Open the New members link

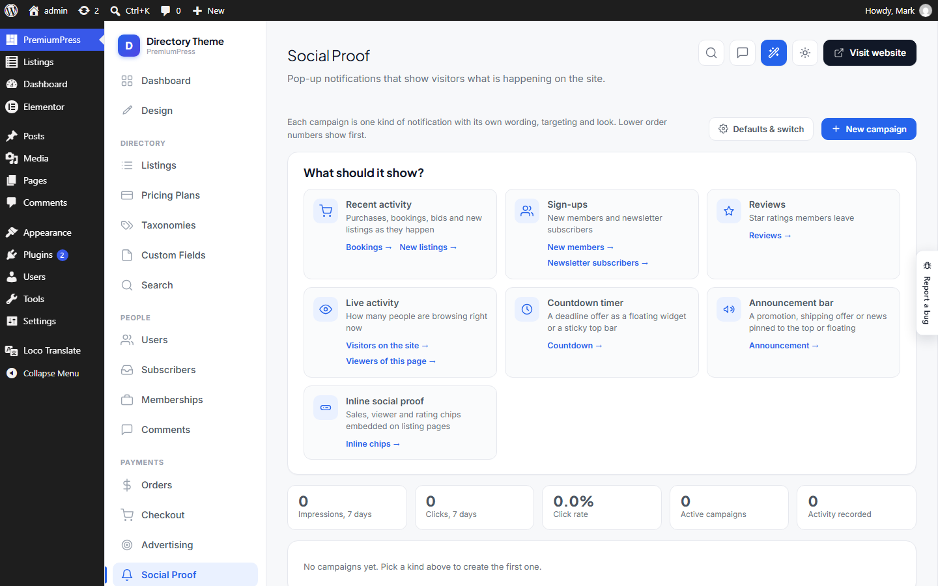pos(580,247)
